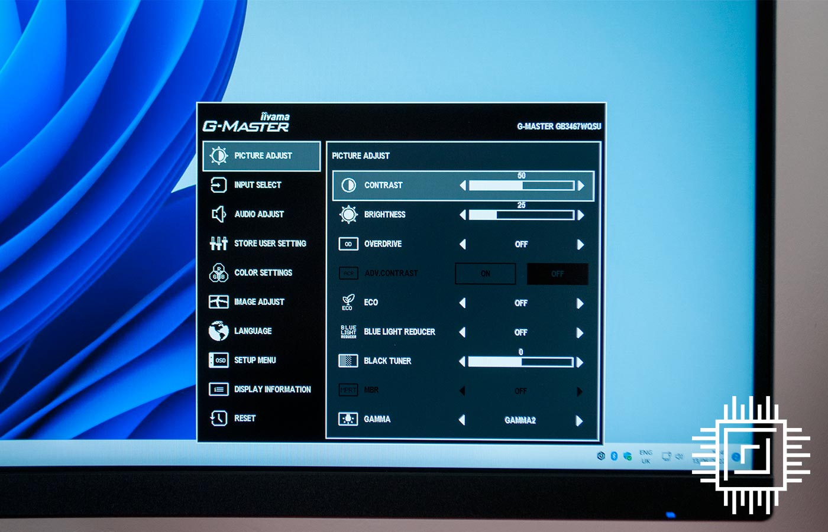
Task: Increase Contrast with right arrow
Action: [581, 186]
